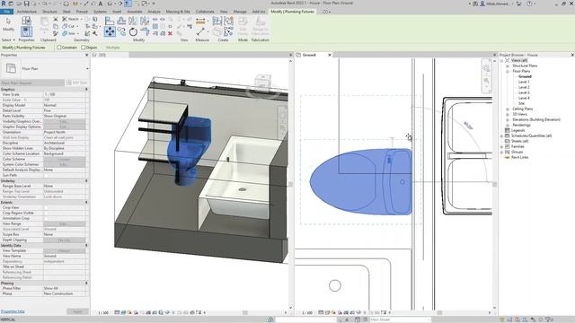Viewport: 575px width, 323px height.
Task: Open the File menu tab
Action: pyautogui.click(x=6, y=12)
